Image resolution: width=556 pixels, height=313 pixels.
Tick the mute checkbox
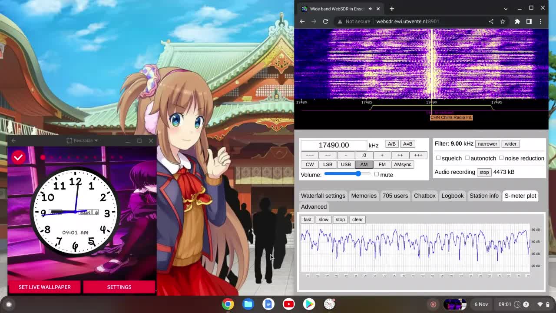tap(377, 174)
